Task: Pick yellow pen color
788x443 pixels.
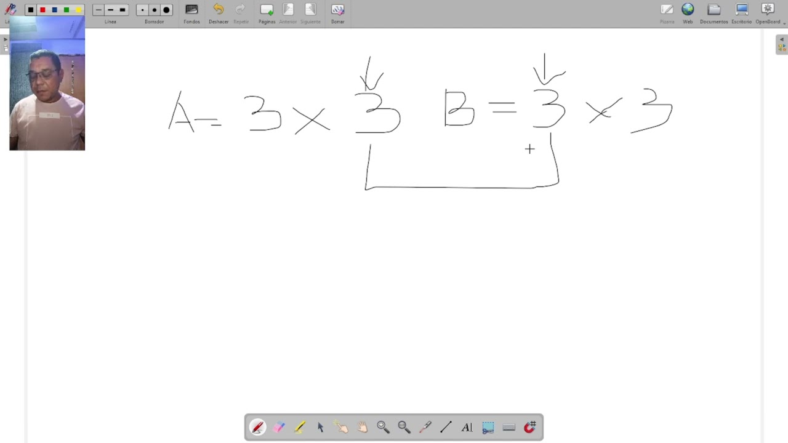Action: click(78, 10)
